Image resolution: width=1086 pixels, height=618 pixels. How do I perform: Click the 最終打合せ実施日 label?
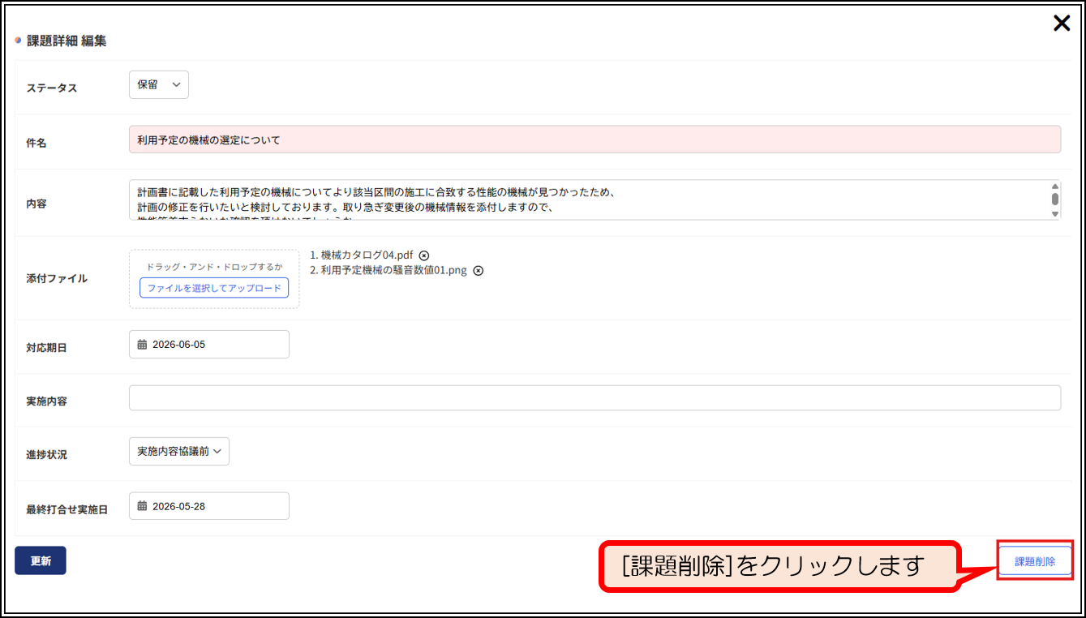coord(67,510)
